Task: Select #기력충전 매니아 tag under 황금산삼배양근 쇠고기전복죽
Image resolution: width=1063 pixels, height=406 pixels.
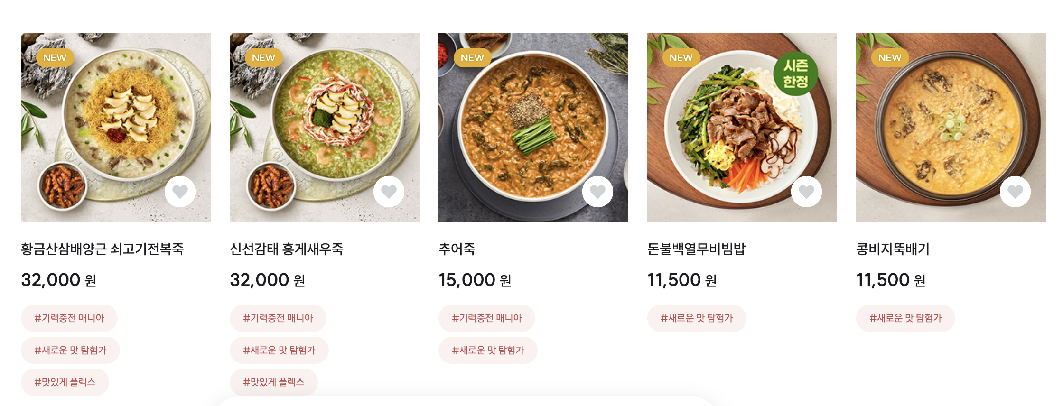Action: (69, 318)
